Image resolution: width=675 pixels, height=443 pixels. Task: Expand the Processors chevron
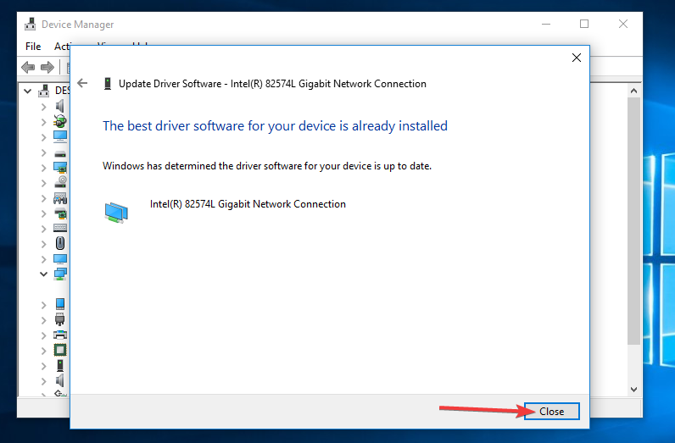coord(43,351)
